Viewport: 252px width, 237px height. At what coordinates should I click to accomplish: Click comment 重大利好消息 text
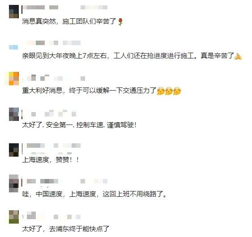click(89, 90)
